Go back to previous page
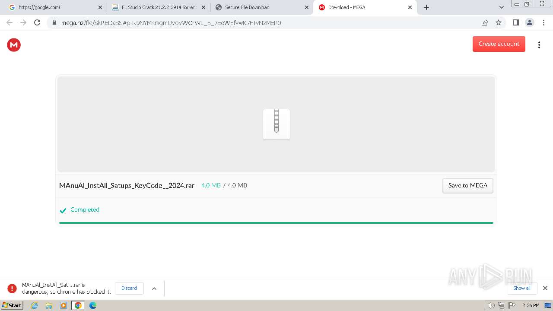 (10, 22)
